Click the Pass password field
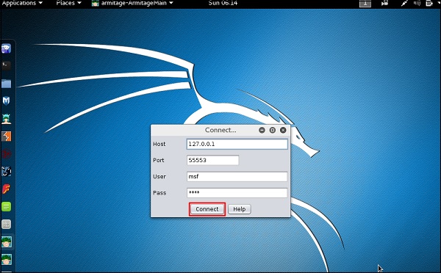The image size is (441, 273). [x=237, y=193]
